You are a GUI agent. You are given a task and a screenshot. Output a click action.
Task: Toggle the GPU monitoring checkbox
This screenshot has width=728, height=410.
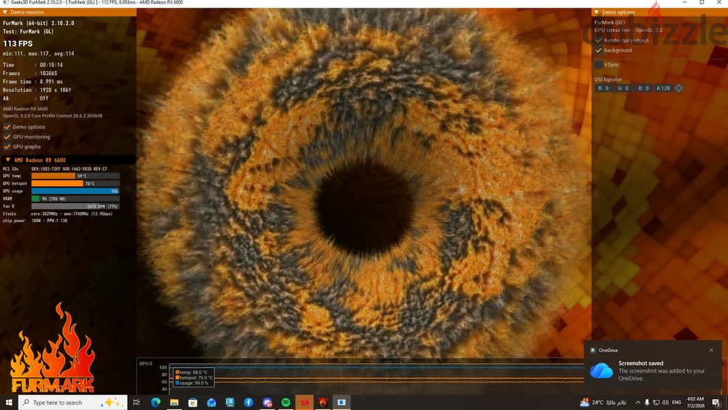coord(7,137)
